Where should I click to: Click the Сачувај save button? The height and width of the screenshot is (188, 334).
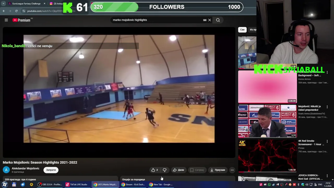pyautogui.click(x=197, y=170)
